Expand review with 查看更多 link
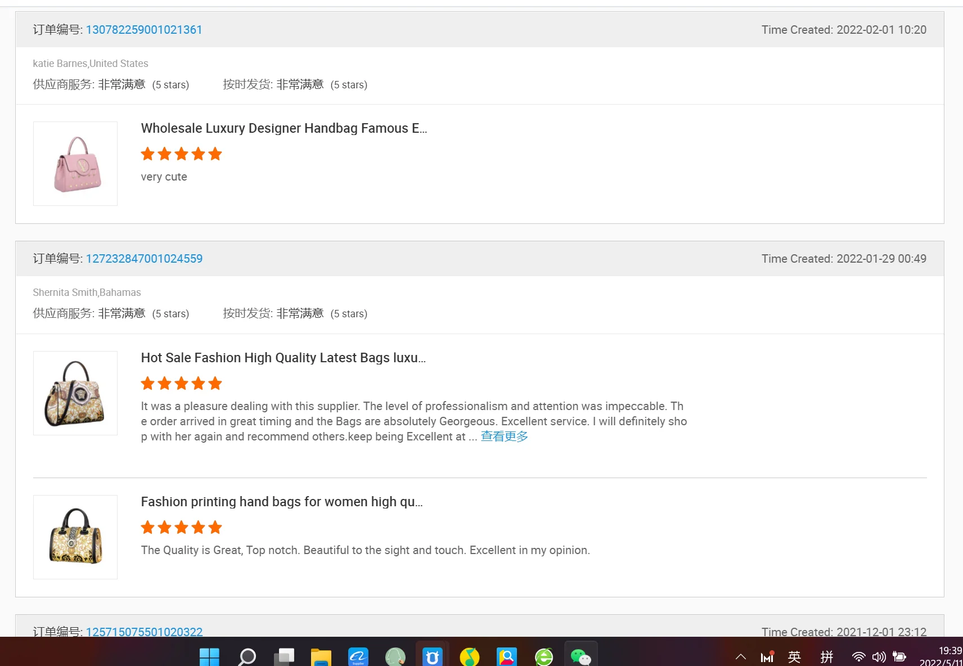Screen dimensions: 963x666 pos(504,436)
